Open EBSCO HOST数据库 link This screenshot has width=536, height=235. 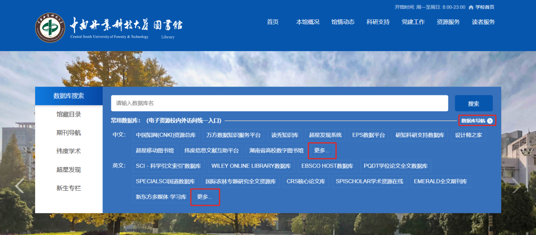(327, 166)
